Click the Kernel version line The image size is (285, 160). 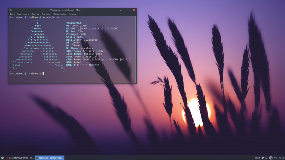click(x=91, y=28)
